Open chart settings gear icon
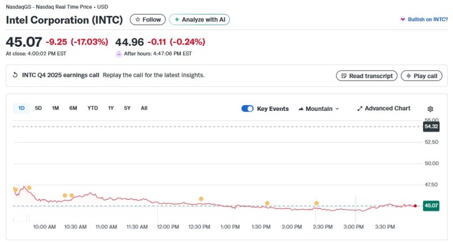453x242 pixels. [430, 109]
